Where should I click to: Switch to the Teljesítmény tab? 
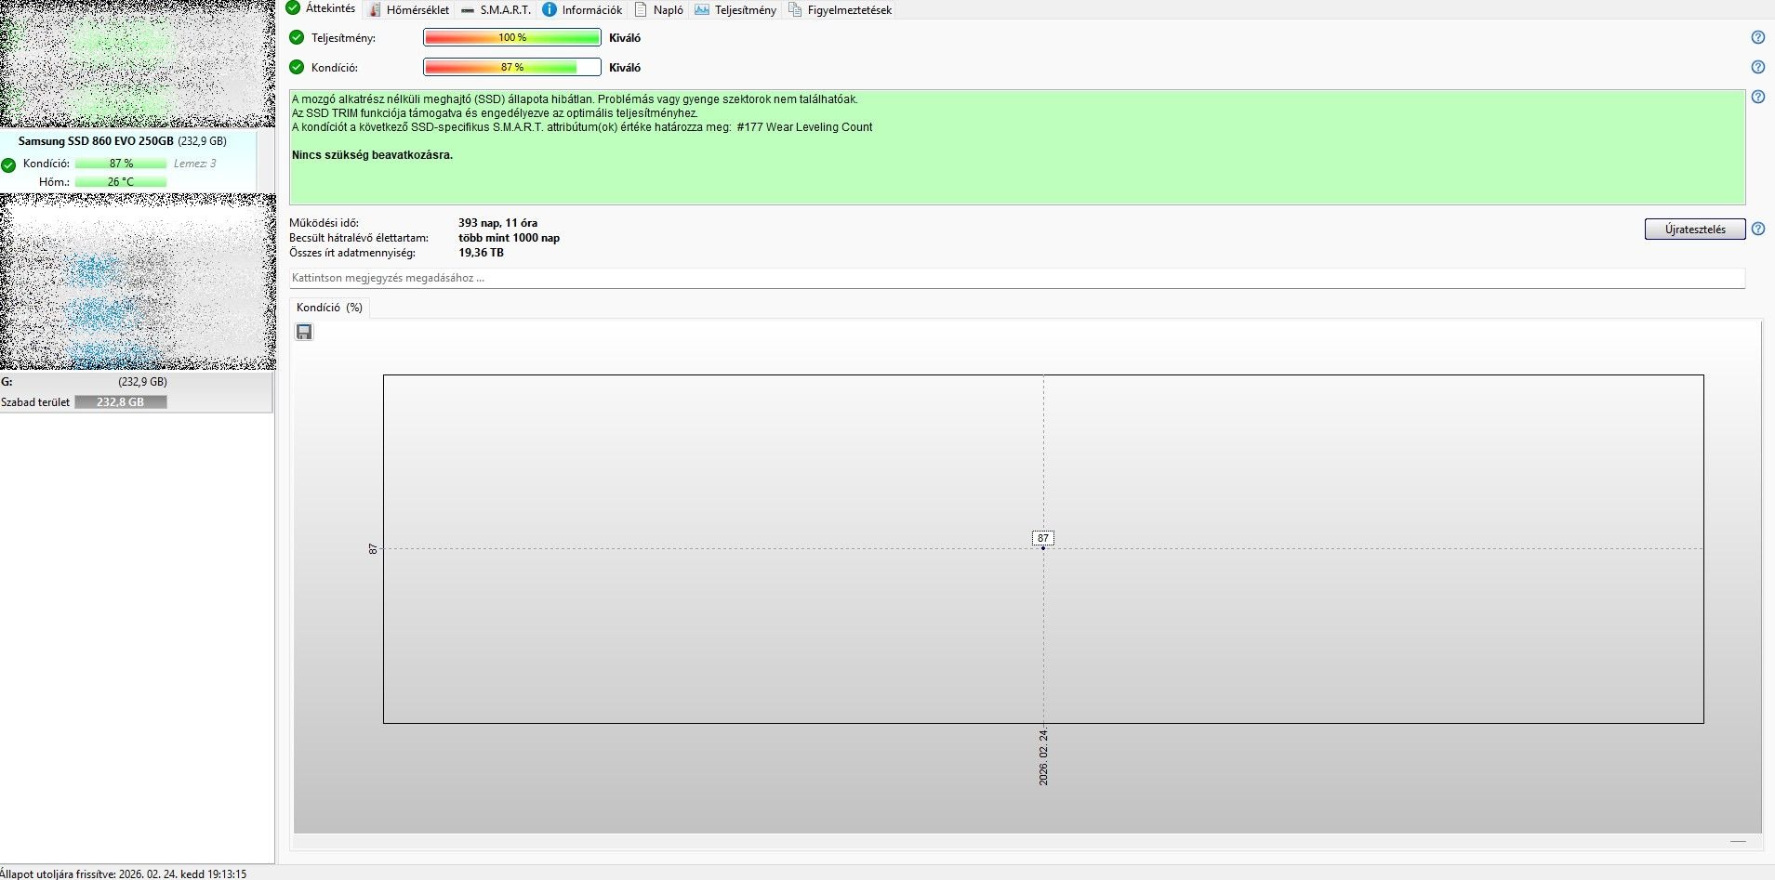(735, 9)
